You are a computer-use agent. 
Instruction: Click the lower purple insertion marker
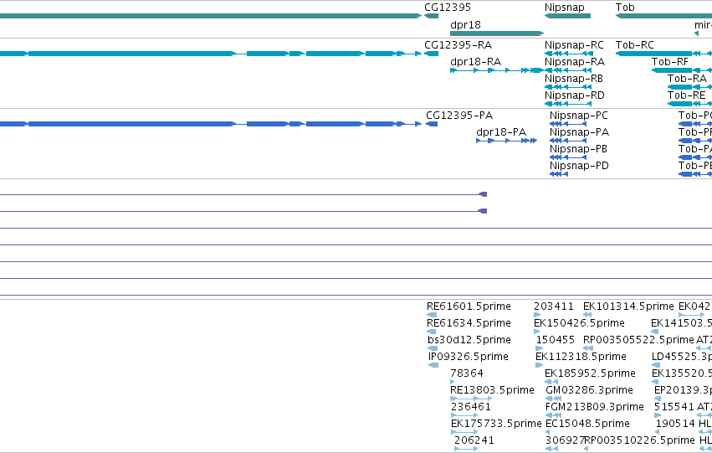point(483,211)
